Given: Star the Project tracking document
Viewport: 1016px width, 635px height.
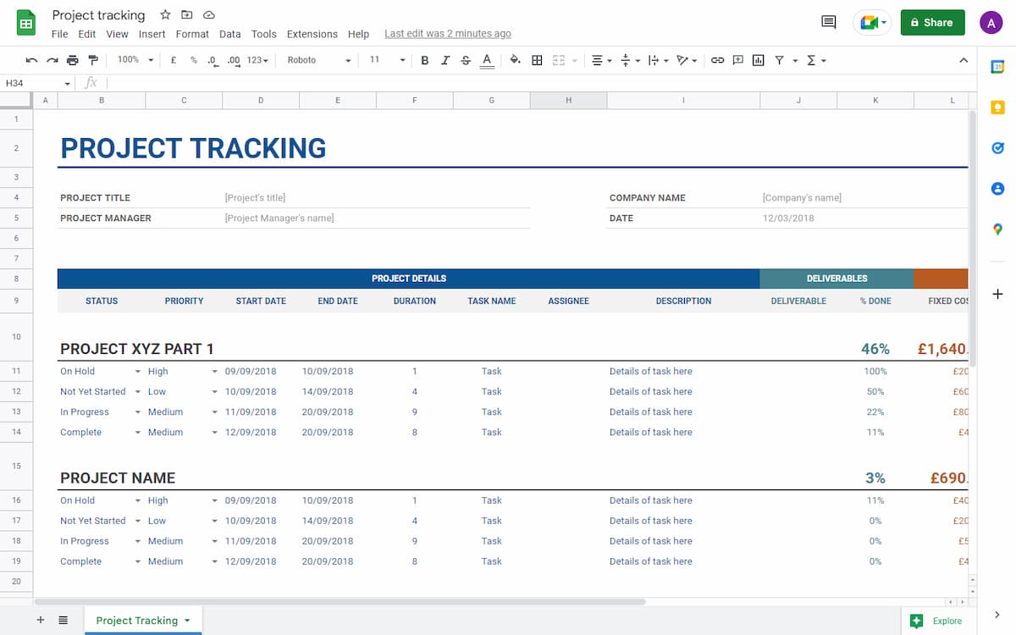Looking at the screenshot, I should [165, 15].
